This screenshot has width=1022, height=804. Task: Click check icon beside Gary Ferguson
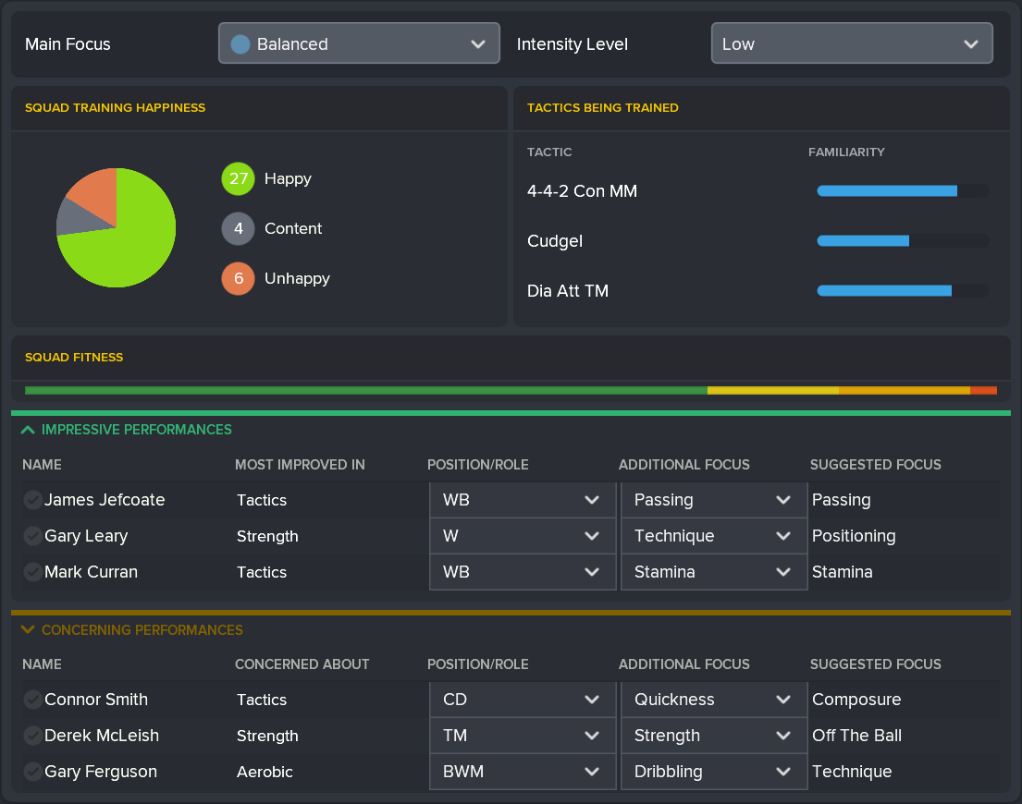tap(32, 772)
